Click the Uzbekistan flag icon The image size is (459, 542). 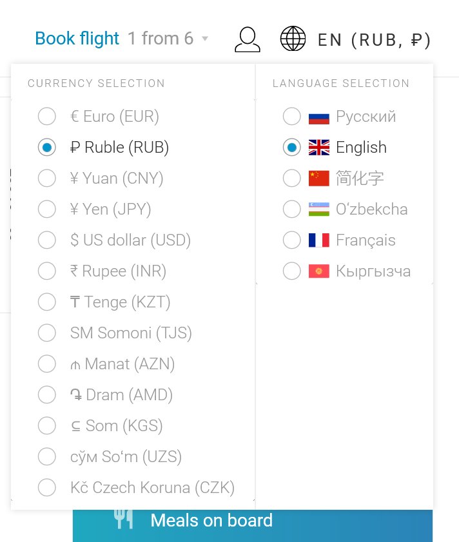[x=318, y=209]
